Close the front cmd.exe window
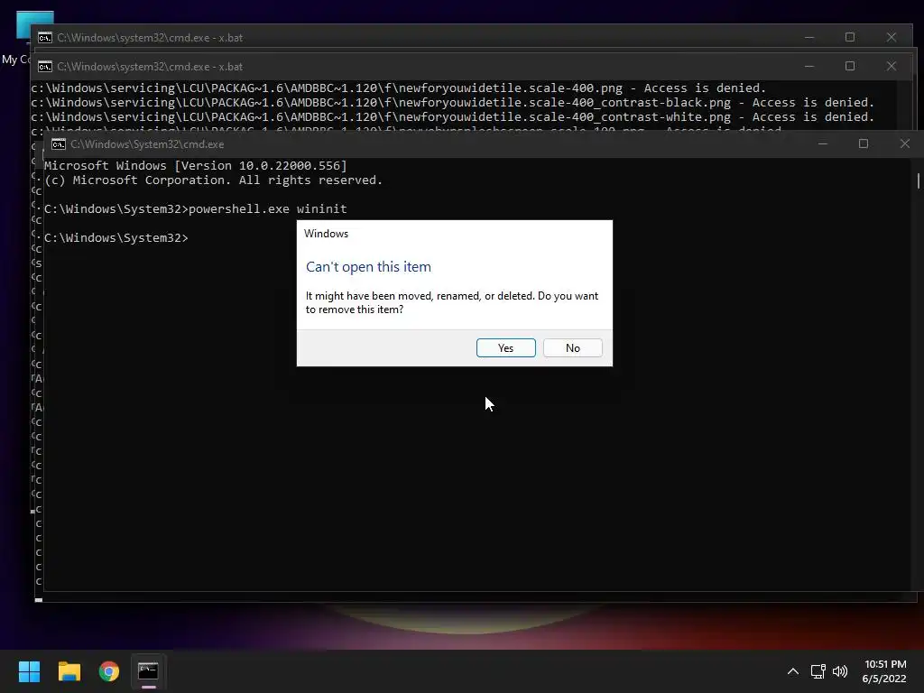 [x=904, y=143]
